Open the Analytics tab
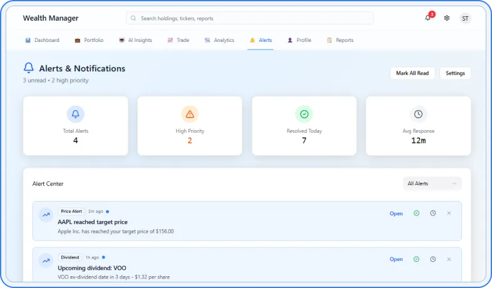Image resolution: width=492 pixels, height=288 pixels. (219, 40)
